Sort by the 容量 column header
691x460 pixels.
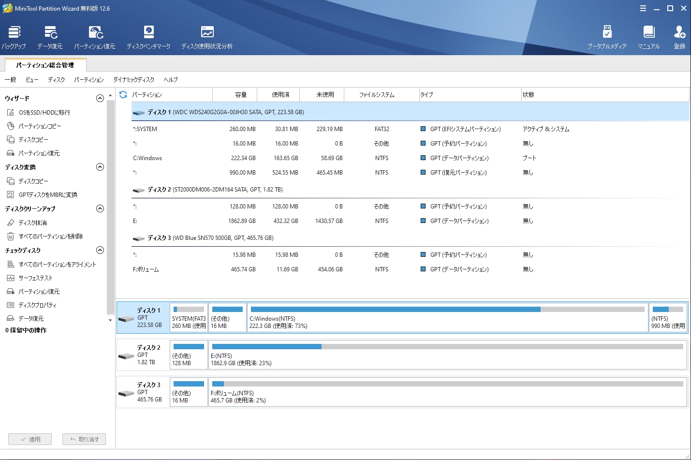(x=235, y=95)
